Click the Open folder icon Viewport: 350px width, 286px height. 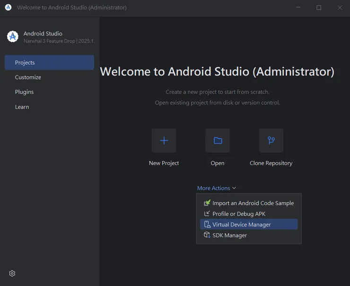[218, 140]
